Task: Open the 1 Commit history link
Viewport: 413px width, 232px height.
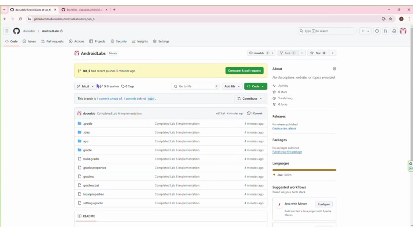Action: 255,113
